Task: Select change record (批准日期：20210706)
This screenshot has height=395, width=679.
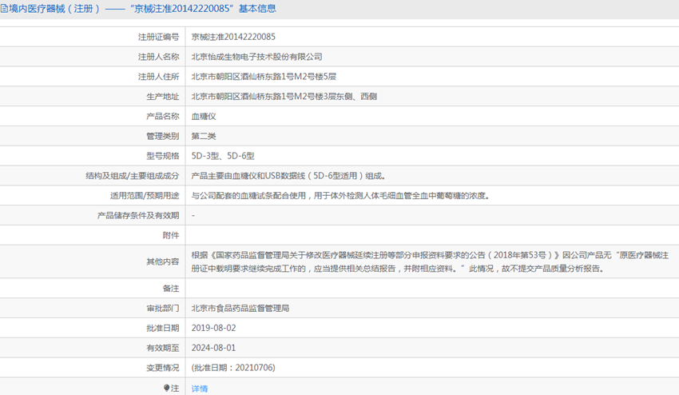Action: tap(233, 368)
